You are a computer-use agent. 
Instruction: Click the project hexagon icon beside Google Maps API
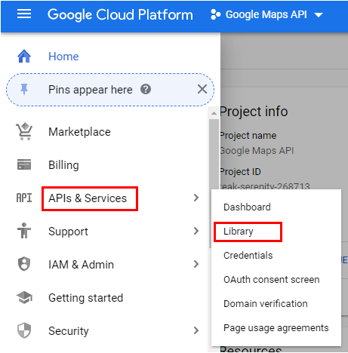coord(215,14)
